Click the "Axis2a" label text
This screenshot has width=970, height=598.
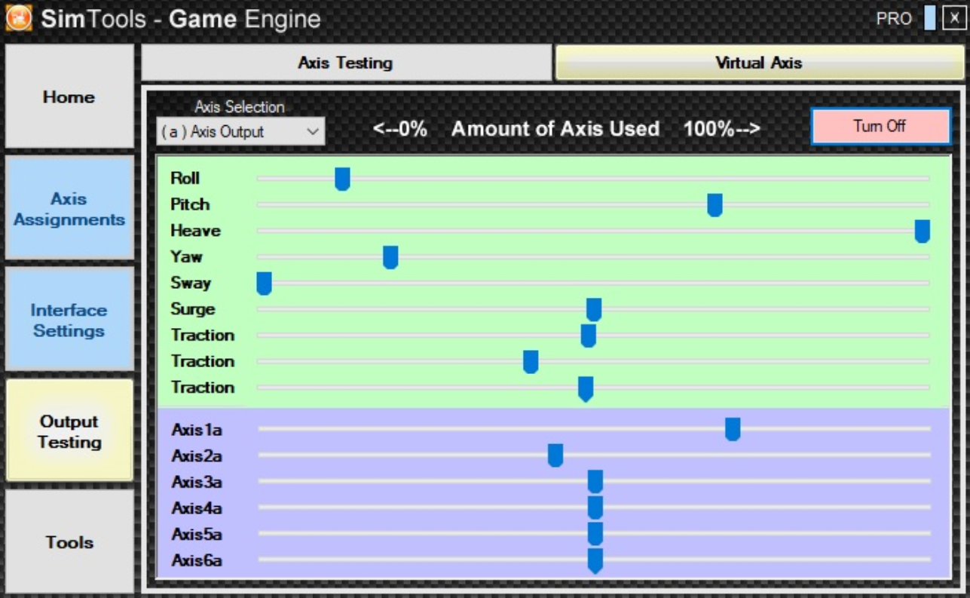(x=197, y=456)
